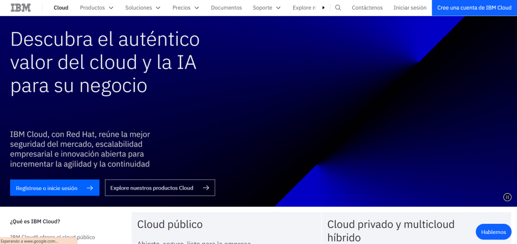Open the truncated Explore menu item

point(304,8)
